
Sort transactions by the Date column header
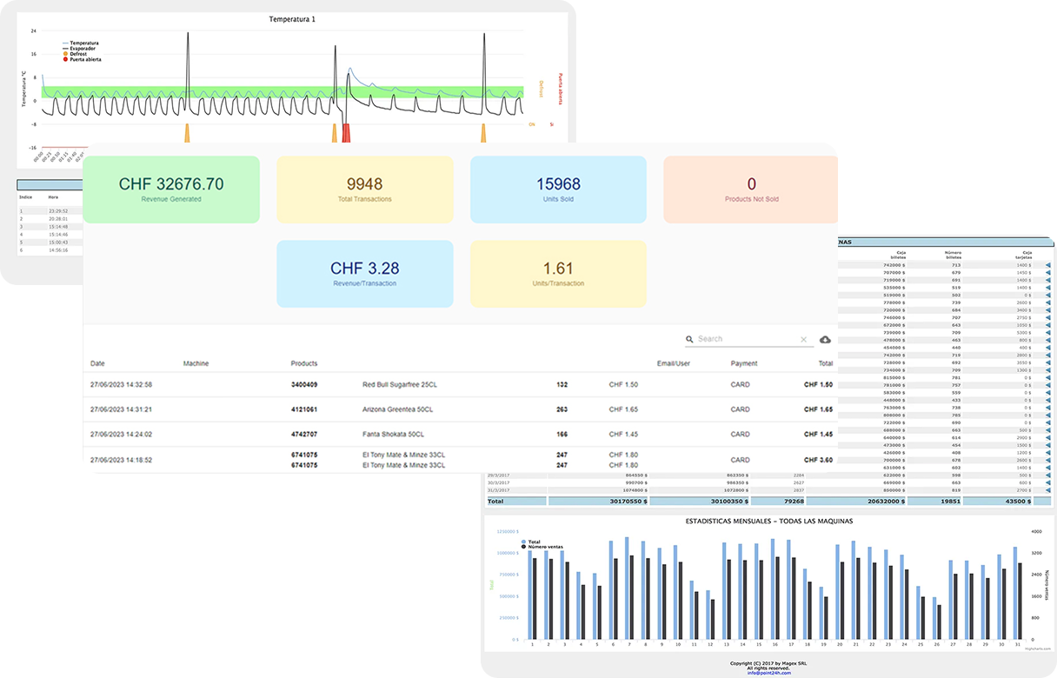pos(97,363)
